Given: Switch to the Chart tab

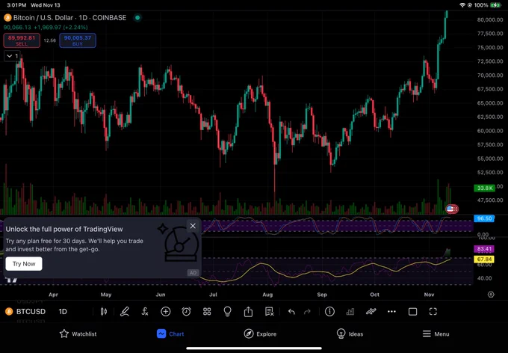Looking at the screenshot, I should click(170, 334).
